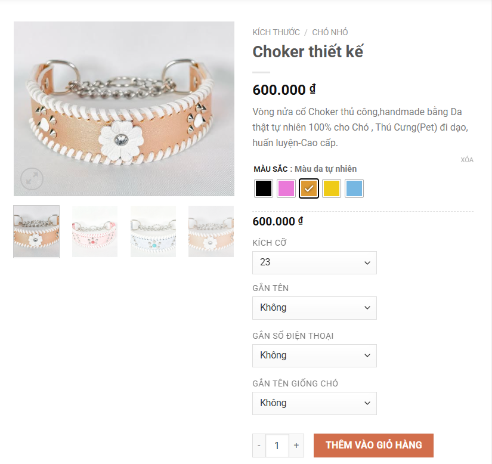
Task: Click the image zoom expand icon
Action: pyautogui.click(x=32, y=179)
